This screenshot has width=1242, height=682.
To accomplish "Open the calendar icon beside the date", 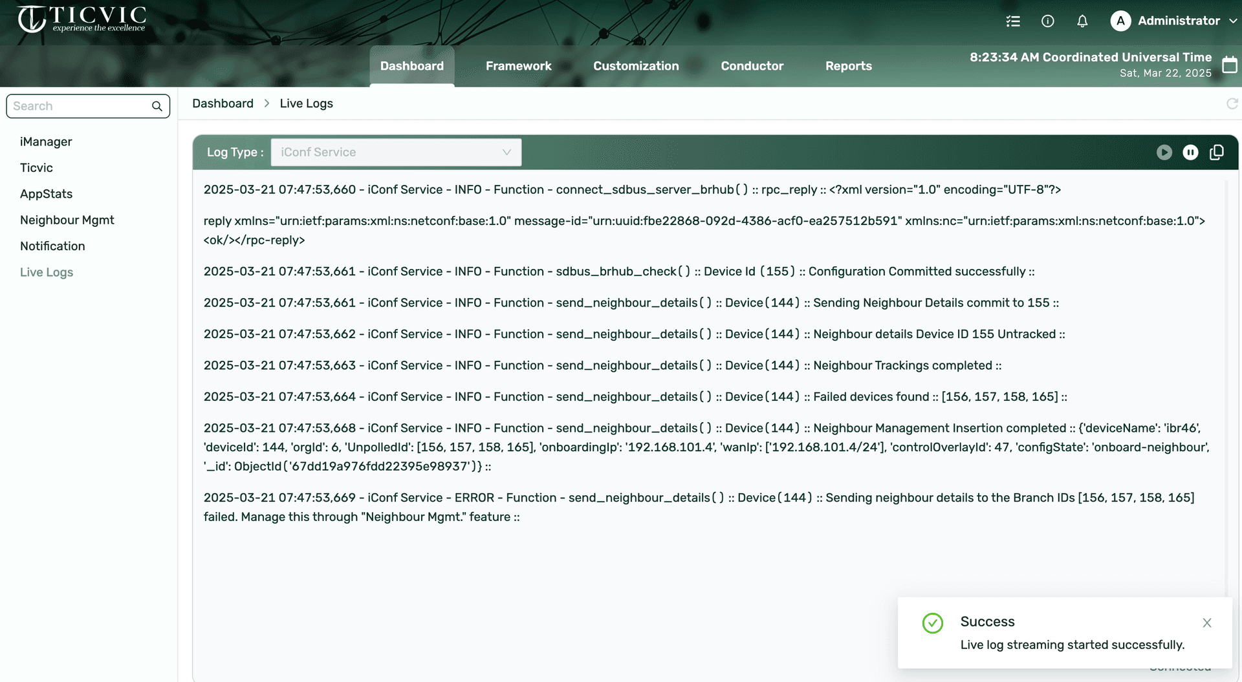I will pyautogui.click(x=1230, y=65).
